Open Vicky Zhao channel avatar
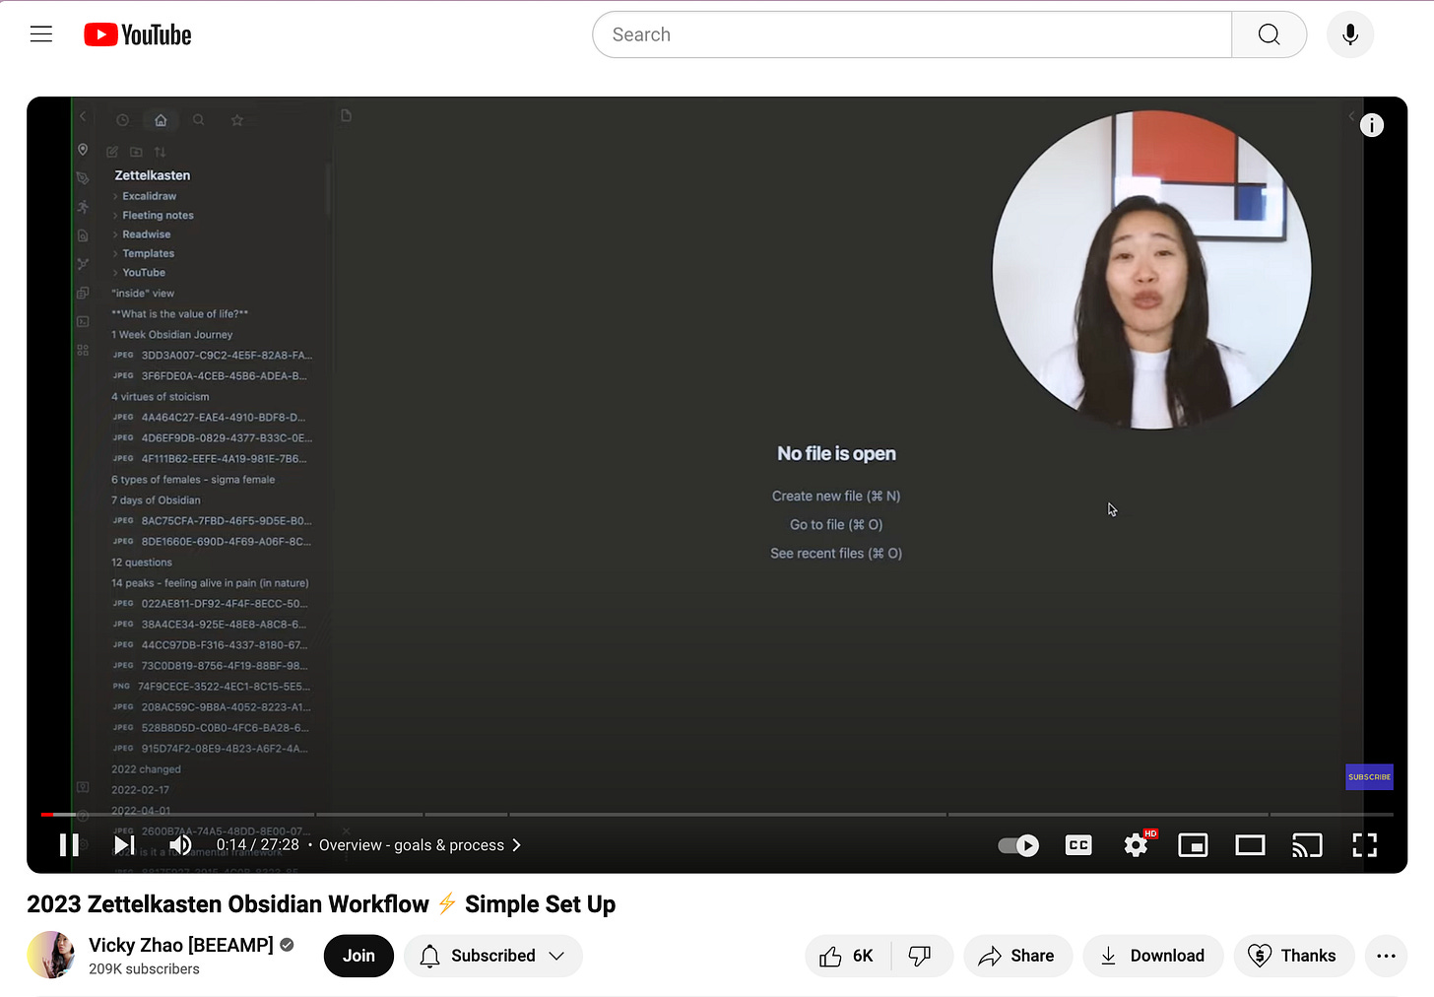The height and width of the screenshot is (997, 1434). click(51, 955)
